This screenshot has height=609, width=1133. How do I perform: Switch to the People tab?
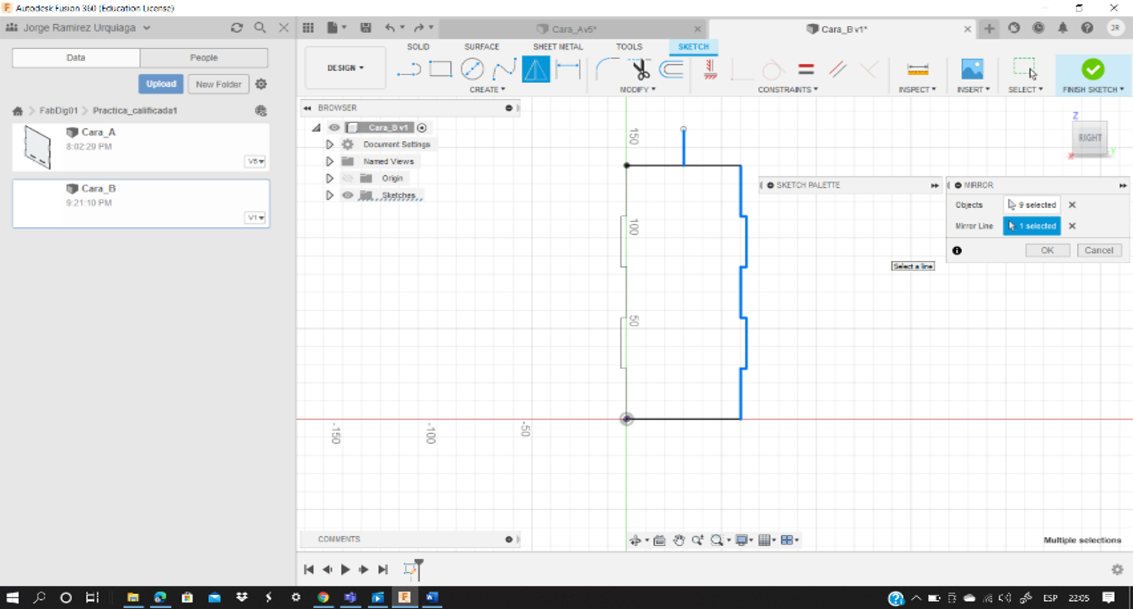tap(204, 57)
